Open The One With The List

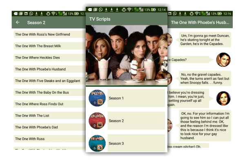point(50,116)
